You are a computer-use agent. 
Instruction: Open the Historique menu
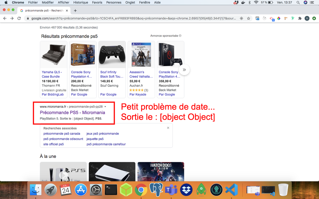point(81,2)
